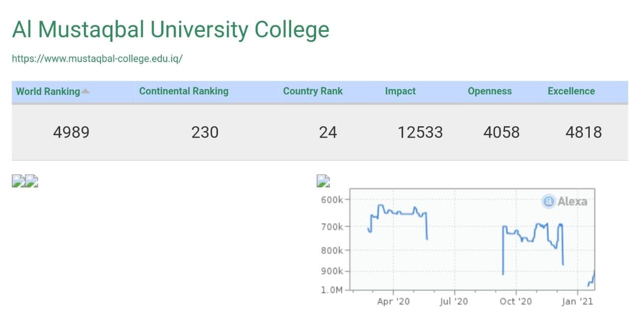Click the first broken image icon on left
Image resolution: width=637 pixels, height=327 pixels.
pyautogui.click(x=18, y=181)
